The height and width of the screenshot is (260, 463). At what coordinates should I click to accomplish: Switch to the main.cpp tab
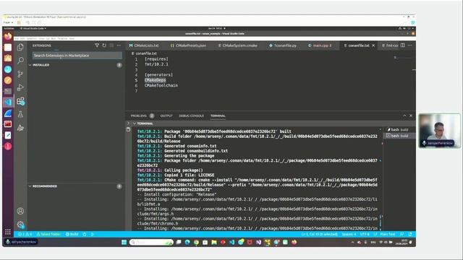pyautogui.click(x=320, y=45)
